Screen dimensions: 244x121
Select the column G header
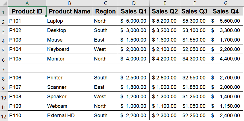tap(226, 3)
